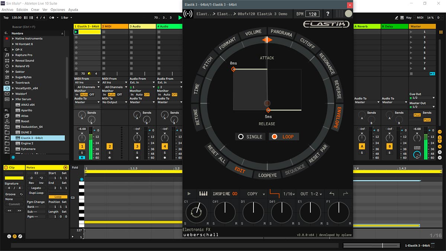Click the Elastik network/broadcast icon
The height and width of the screenshot is (251, 446).
pyautogui.click(x=188, y=14)
